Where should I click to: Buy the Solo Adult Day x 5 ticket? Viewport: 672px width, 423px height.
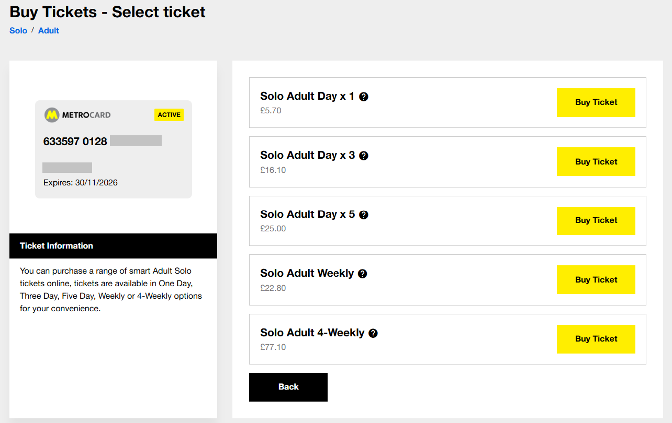pos(596,220)
